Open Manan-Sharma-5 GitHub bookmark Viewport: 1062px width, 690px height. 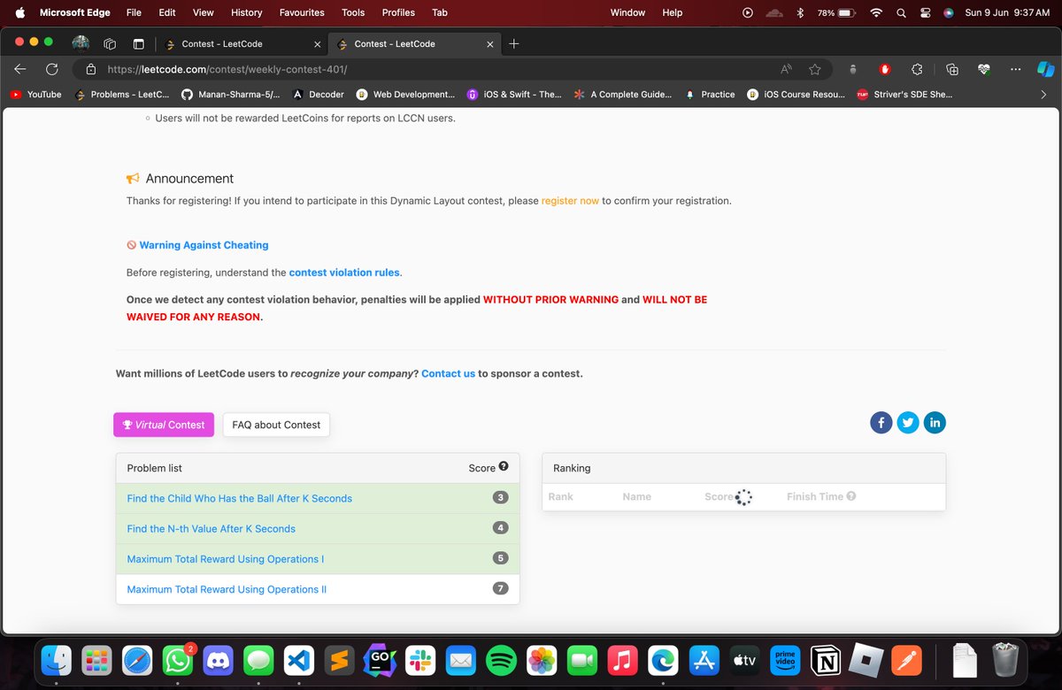coord(230,94)
